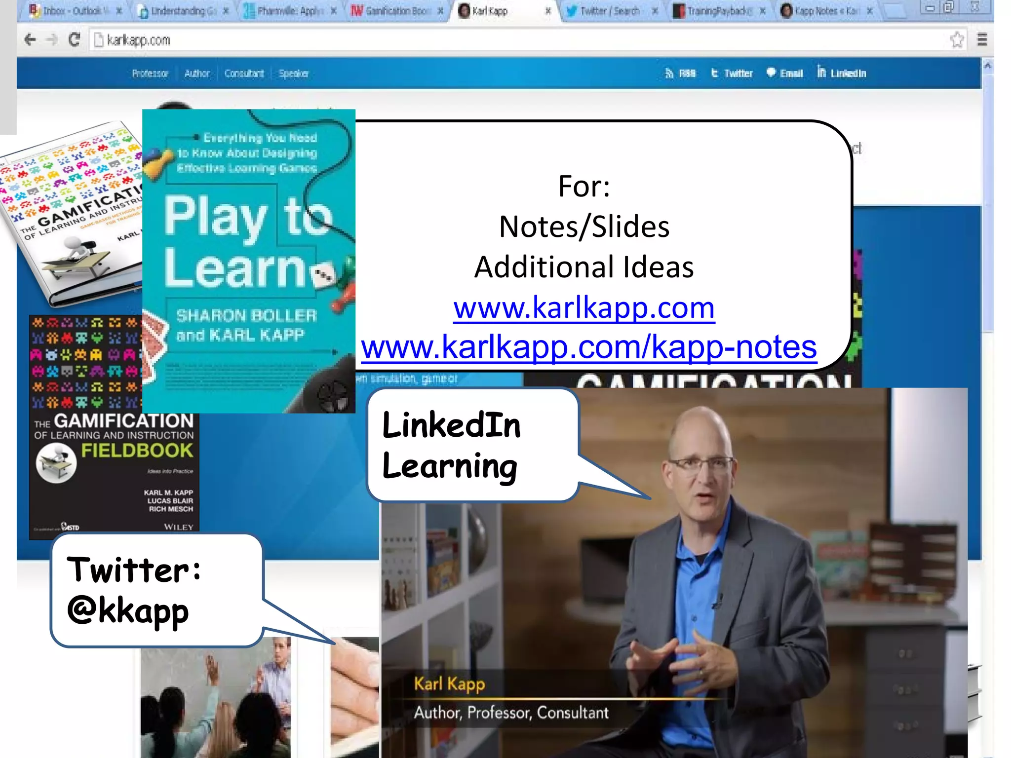Click the Email speech bubble icon

(x=771, y=73)
